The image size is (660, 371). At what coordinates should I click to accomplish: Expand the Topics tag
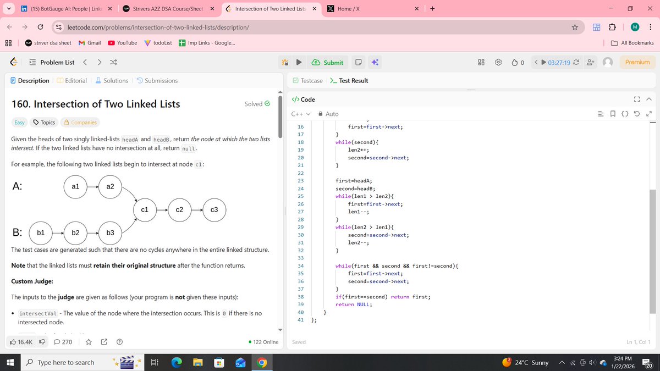(44, 123)
